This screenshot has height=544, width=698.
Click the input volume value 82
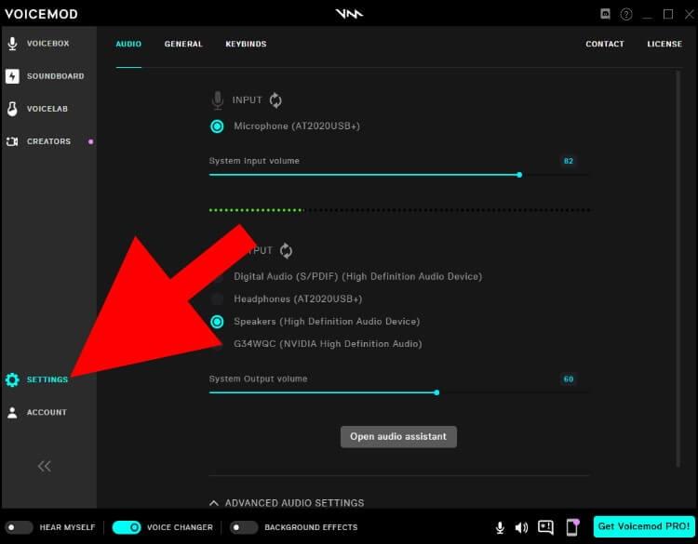pyautogui.click(x=569, y=161)
